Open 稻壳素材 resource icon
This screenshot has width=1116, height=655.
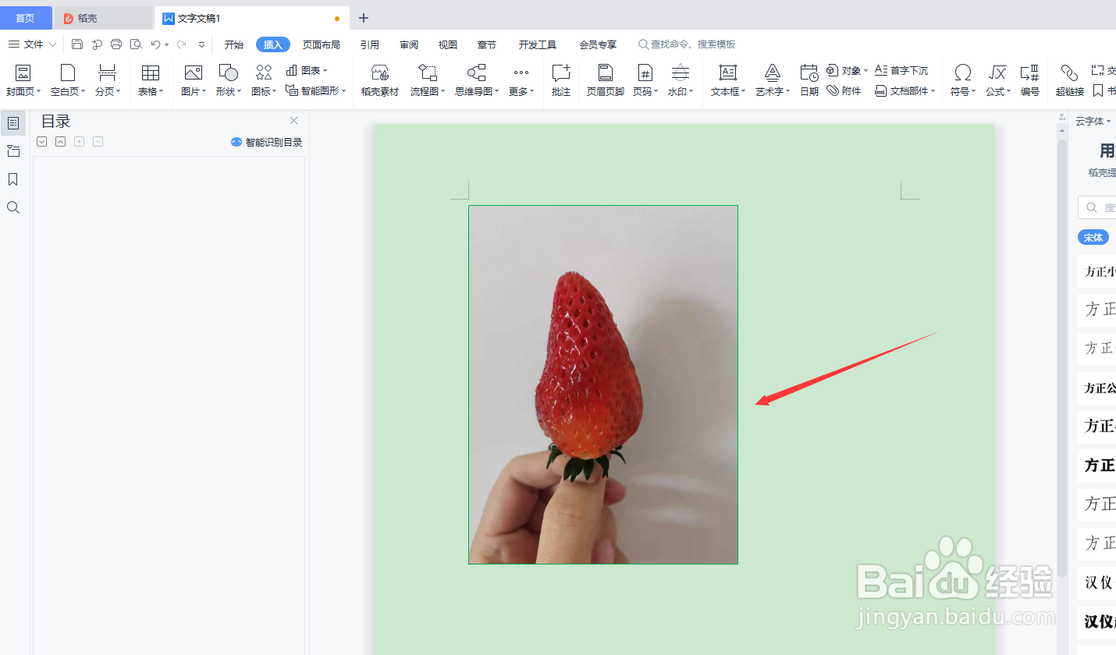click(x=380, y=73)
